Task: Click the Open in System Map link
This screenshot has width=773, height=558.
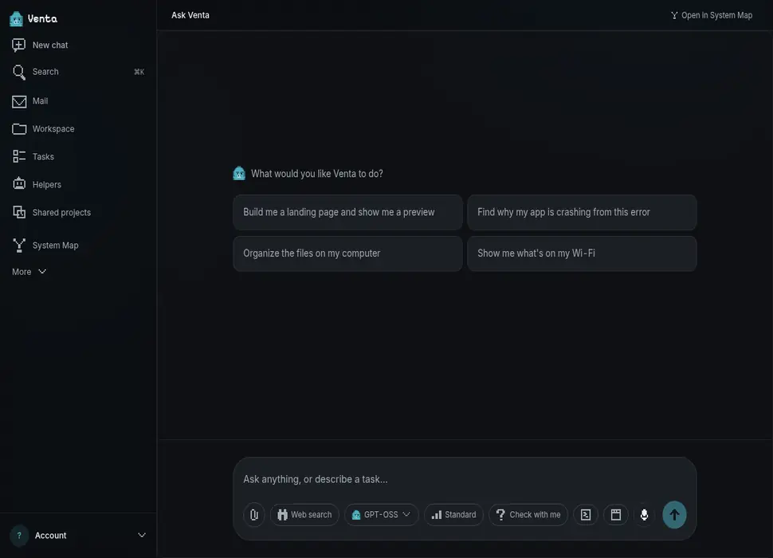Action: 712,15
